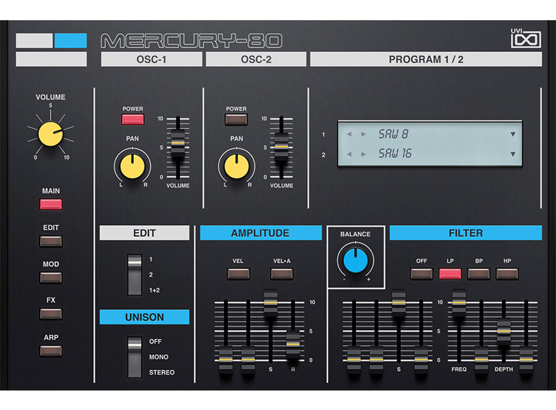Image resolution: width=556 pixels, height=410 pixels.
Task: Click the 'PROGRAM 1 / 2' header
Action: pyautogui.click(x=426, y=59)
